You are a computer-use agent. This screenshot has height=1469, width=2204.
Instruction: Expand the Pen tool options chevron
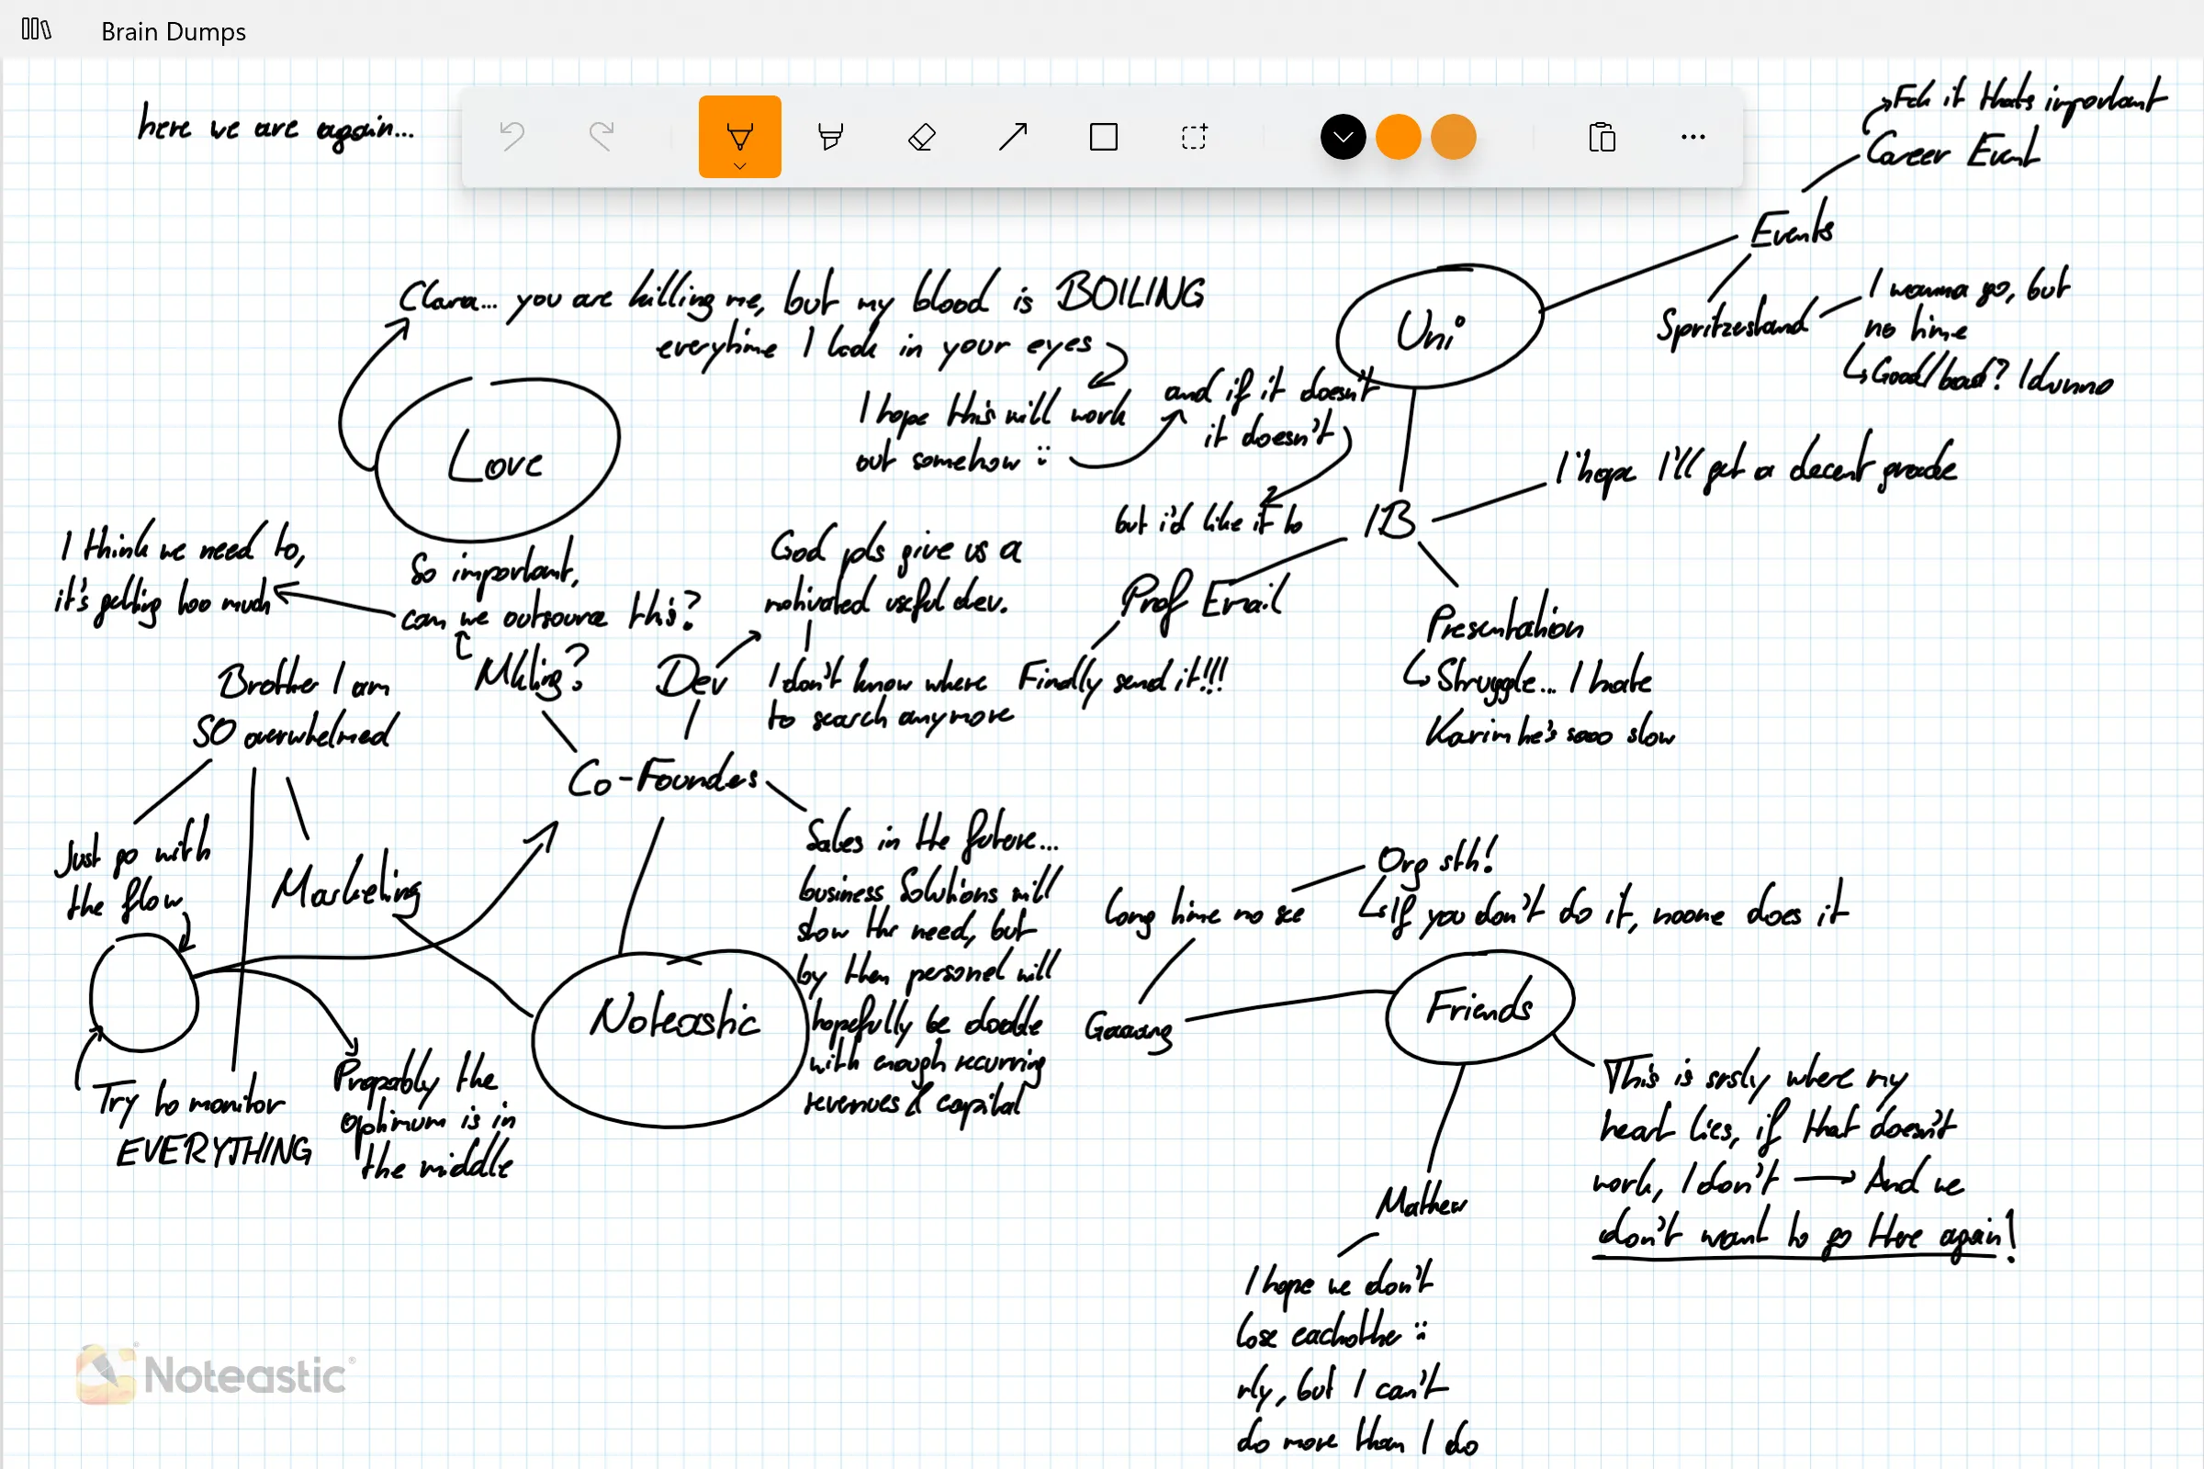(739, 165)
